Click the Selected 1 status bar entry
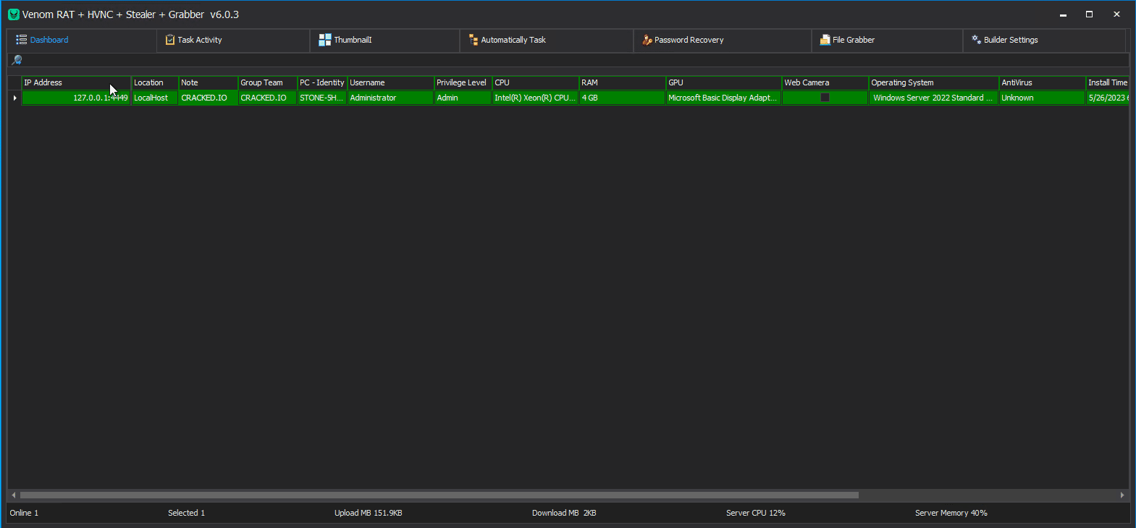This screenshot has height=528, width=1136. (186, 513)
